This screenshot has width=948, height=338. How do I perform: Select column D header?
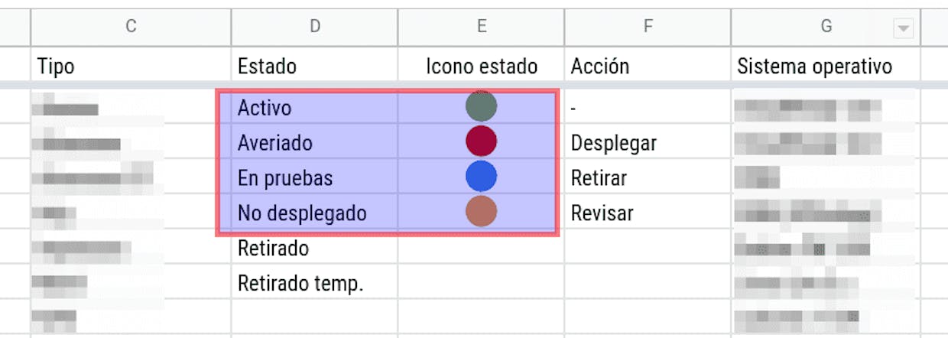point(314,27)
